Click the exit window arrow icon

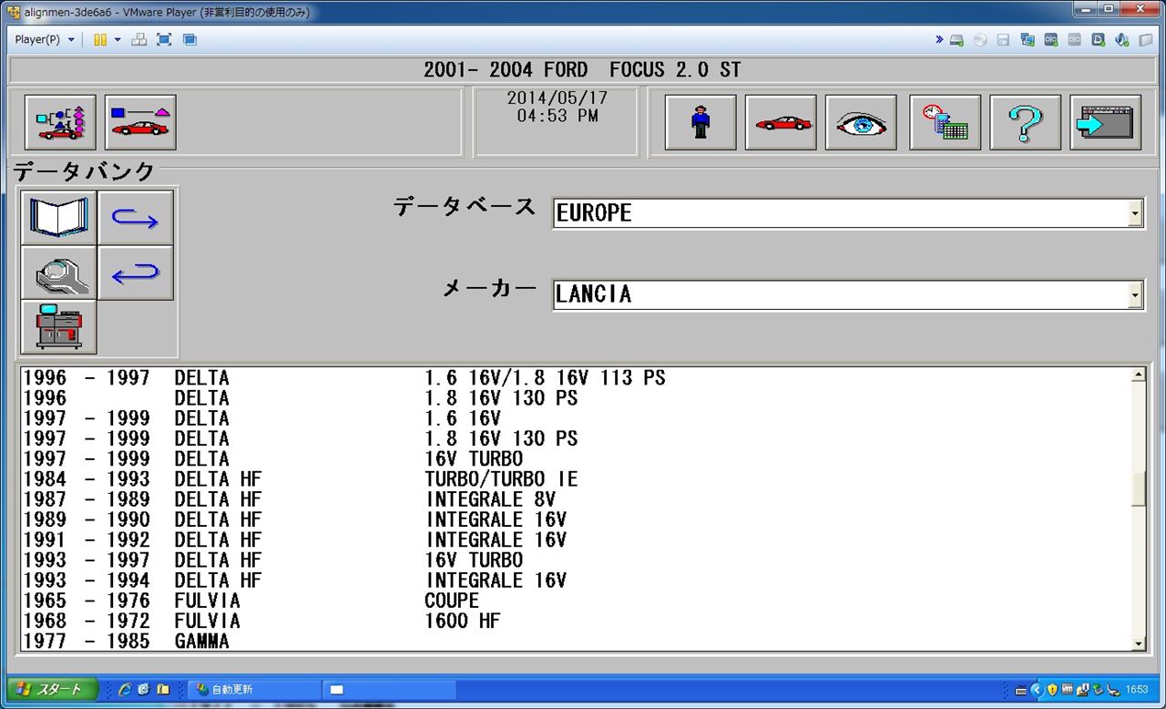(1106, 122)
